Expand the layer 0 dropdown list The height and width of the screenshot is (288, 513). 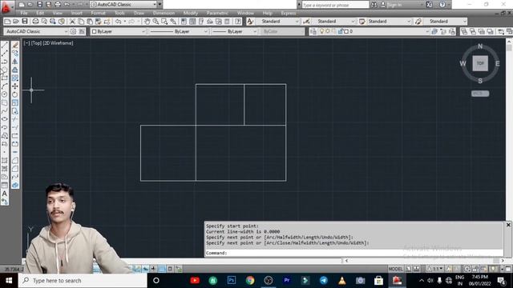pyautogui.click(x=427, y=31)
